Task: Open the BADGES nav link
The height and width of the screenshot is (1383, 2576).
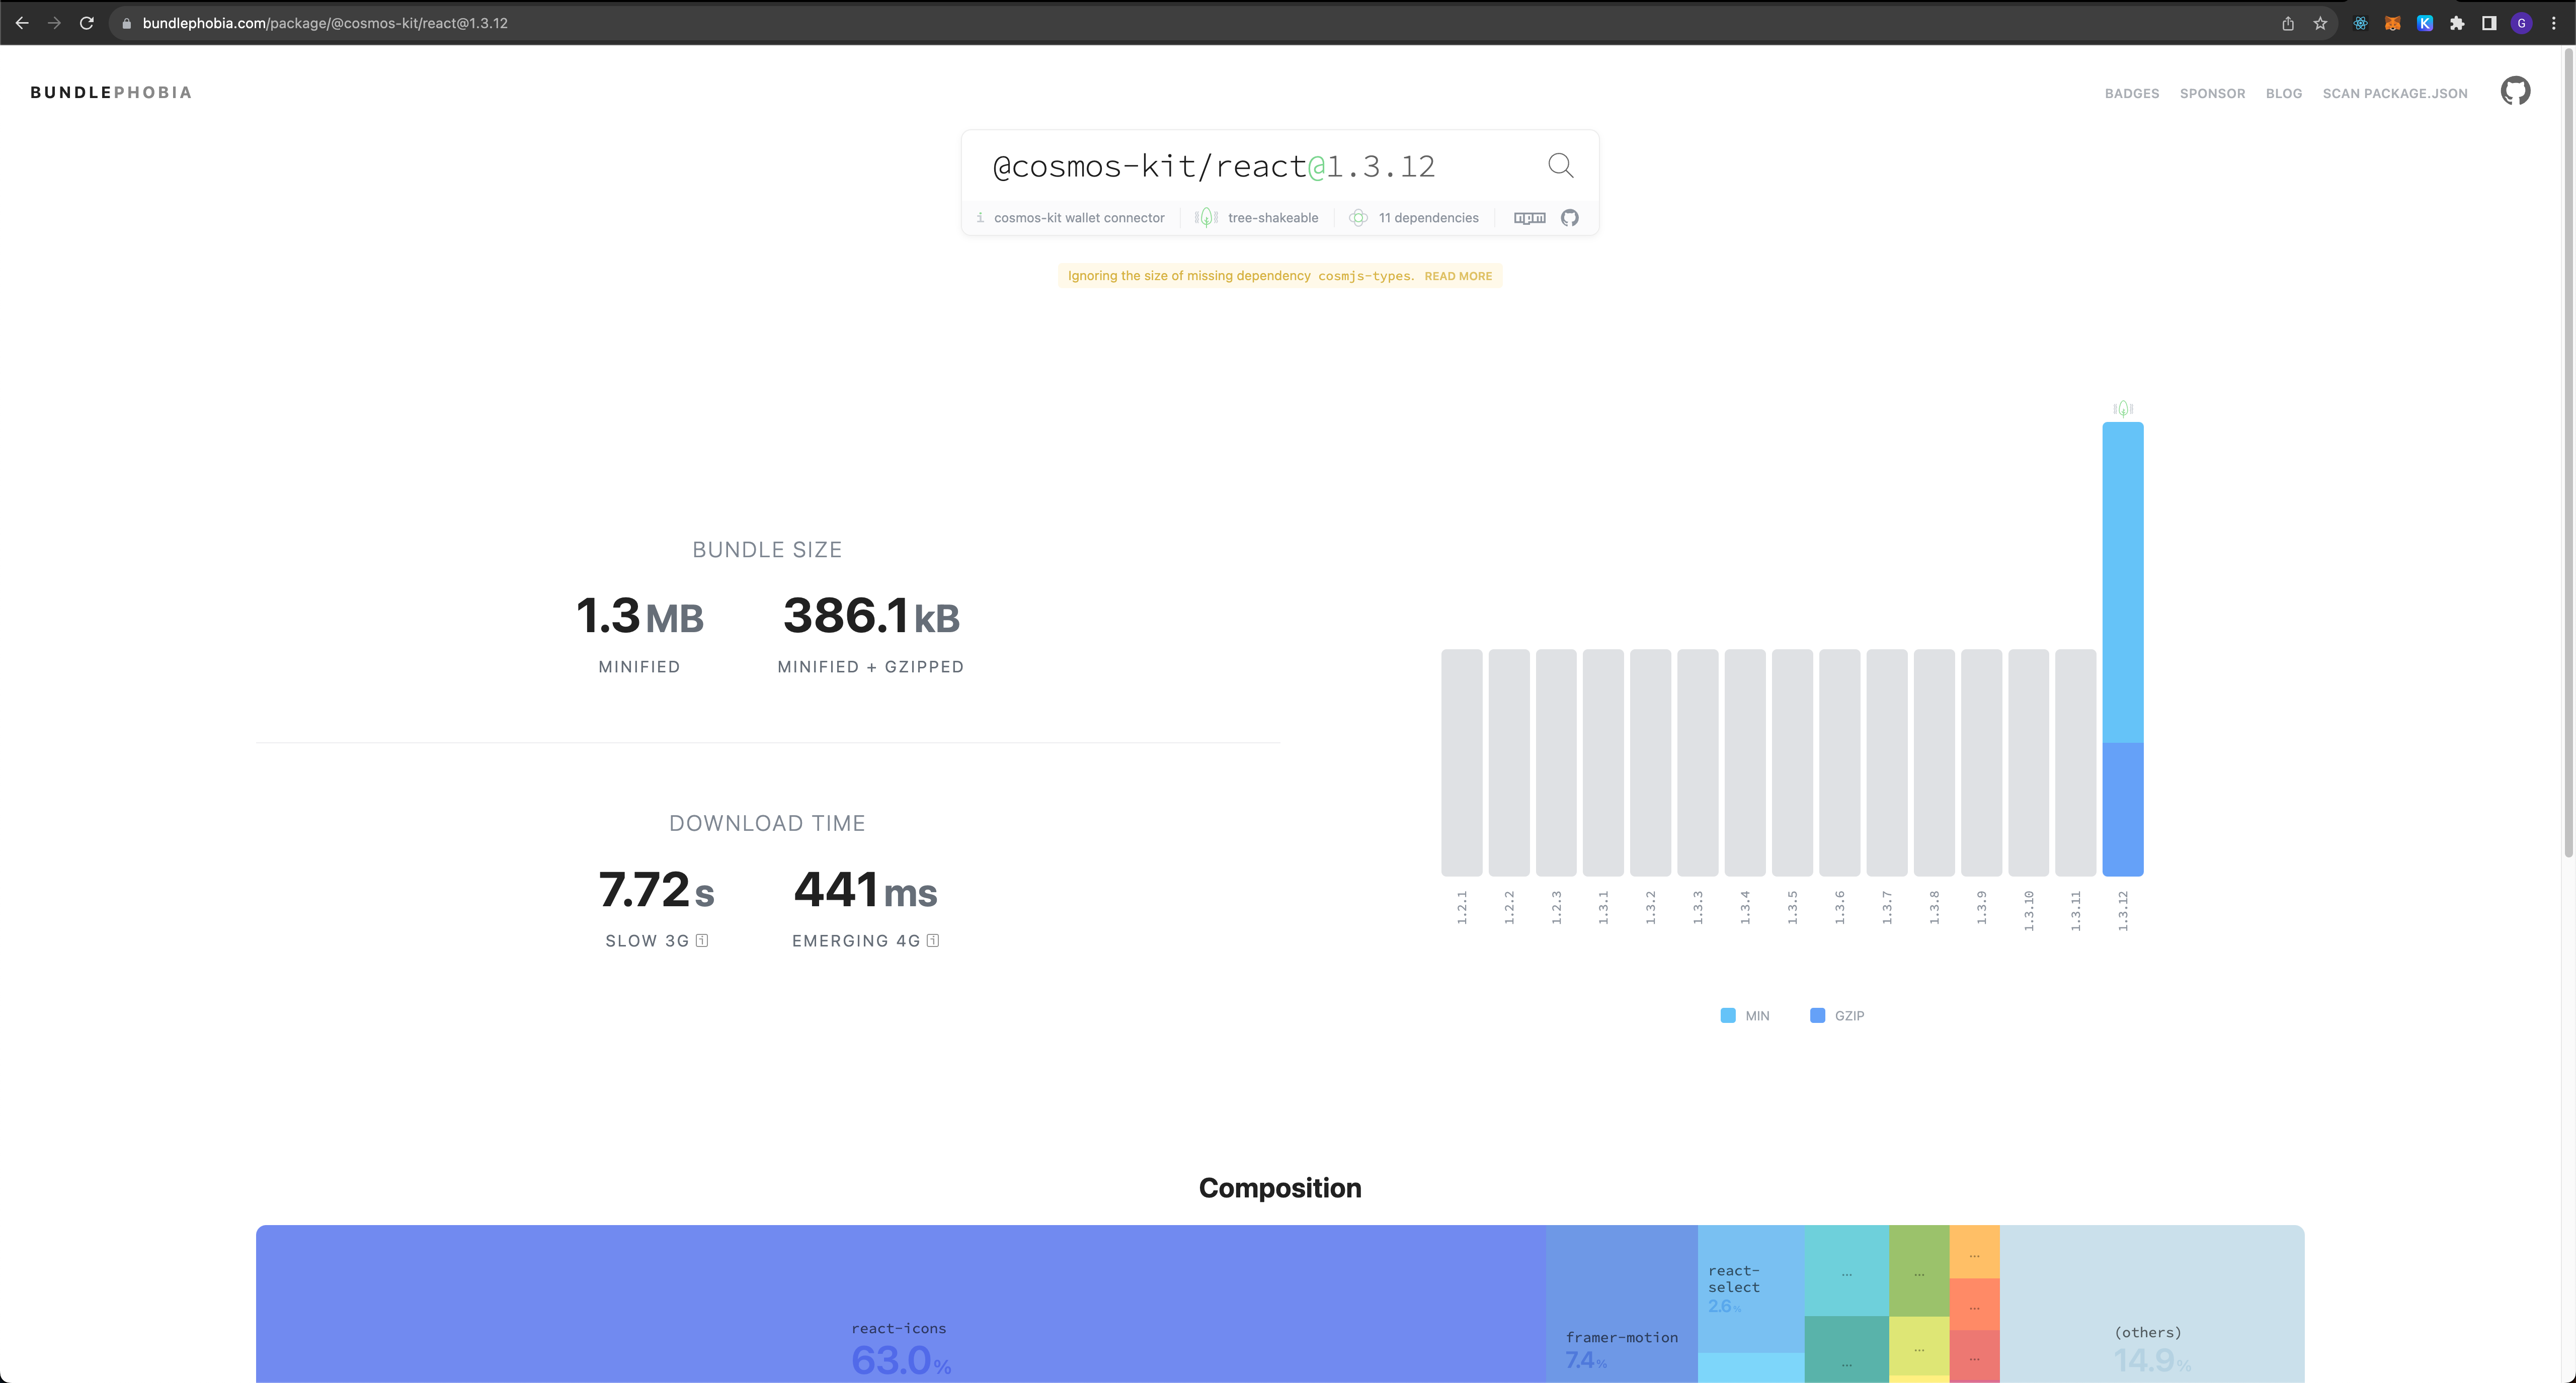Action: coord(2131,93)
